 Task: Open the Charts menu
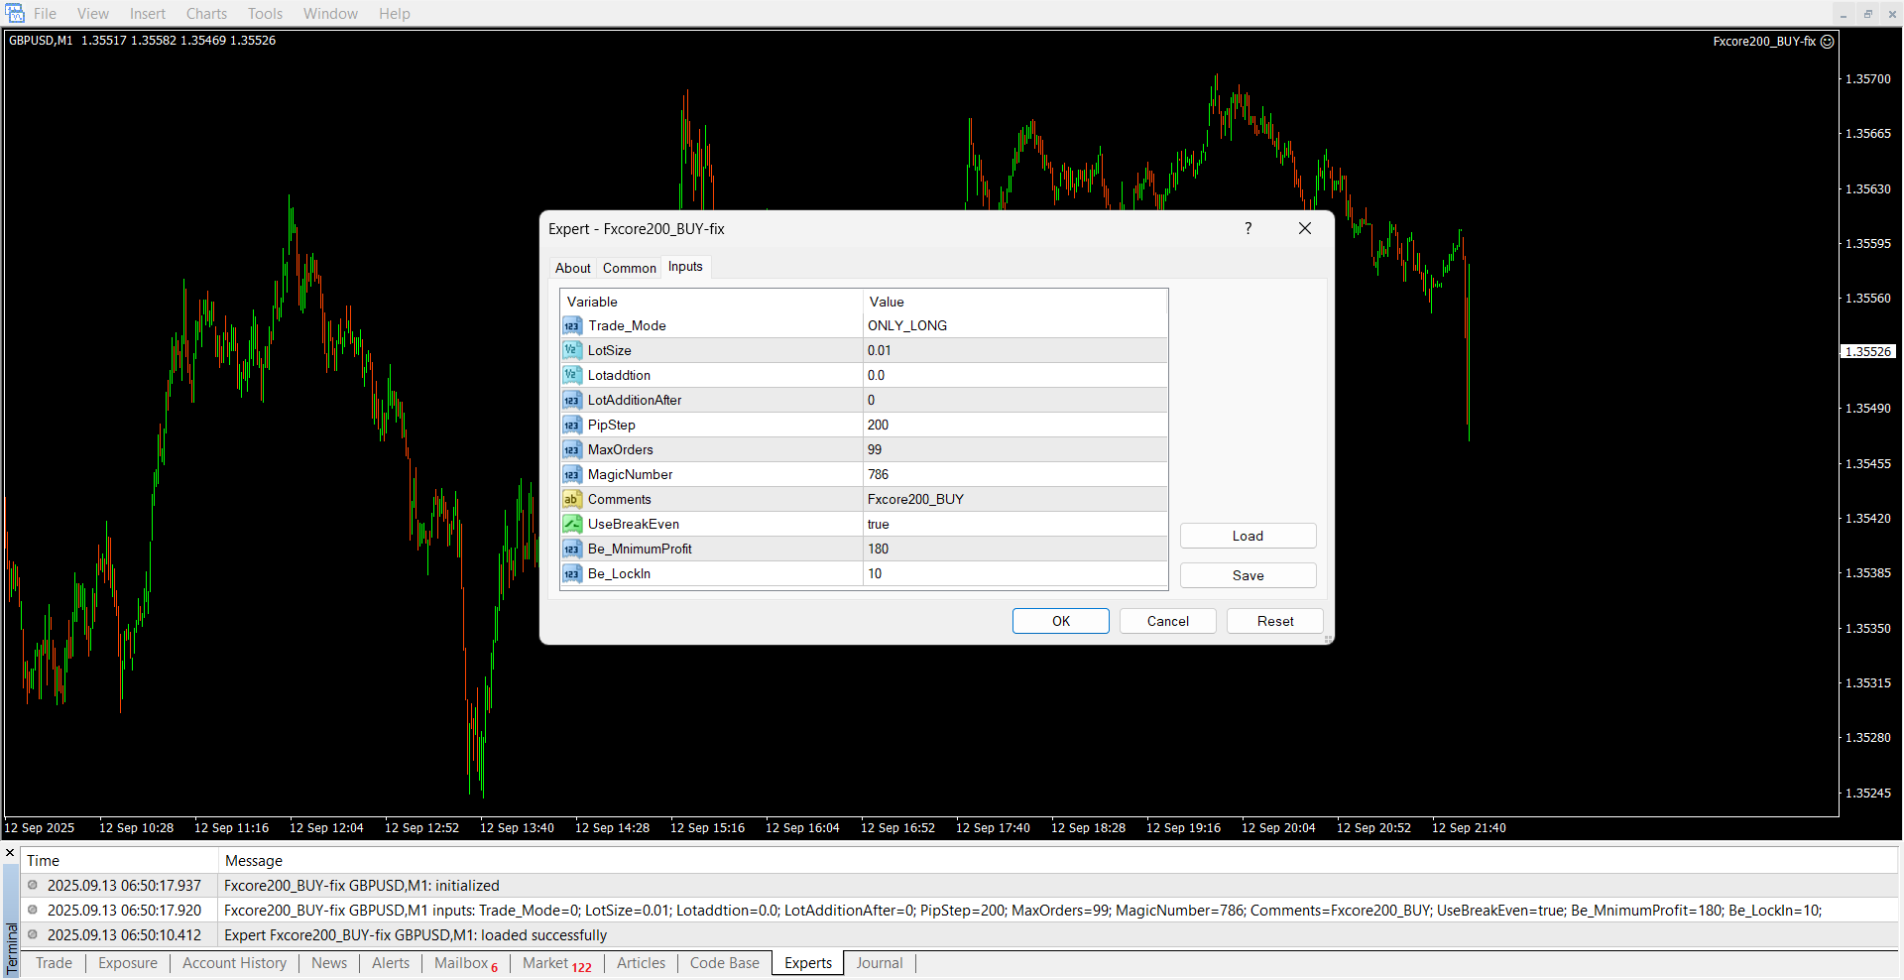pos(206,14)
